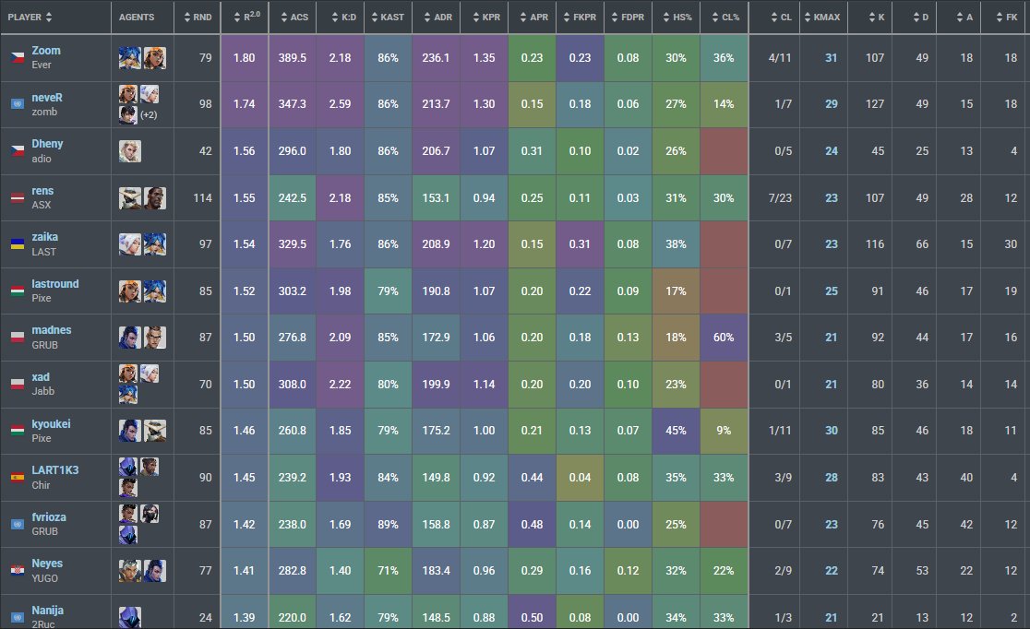The width and height of the screenshot is (1030, 629).
Task: Sort table by PLAYER column
Action: [x=30, y=18]
